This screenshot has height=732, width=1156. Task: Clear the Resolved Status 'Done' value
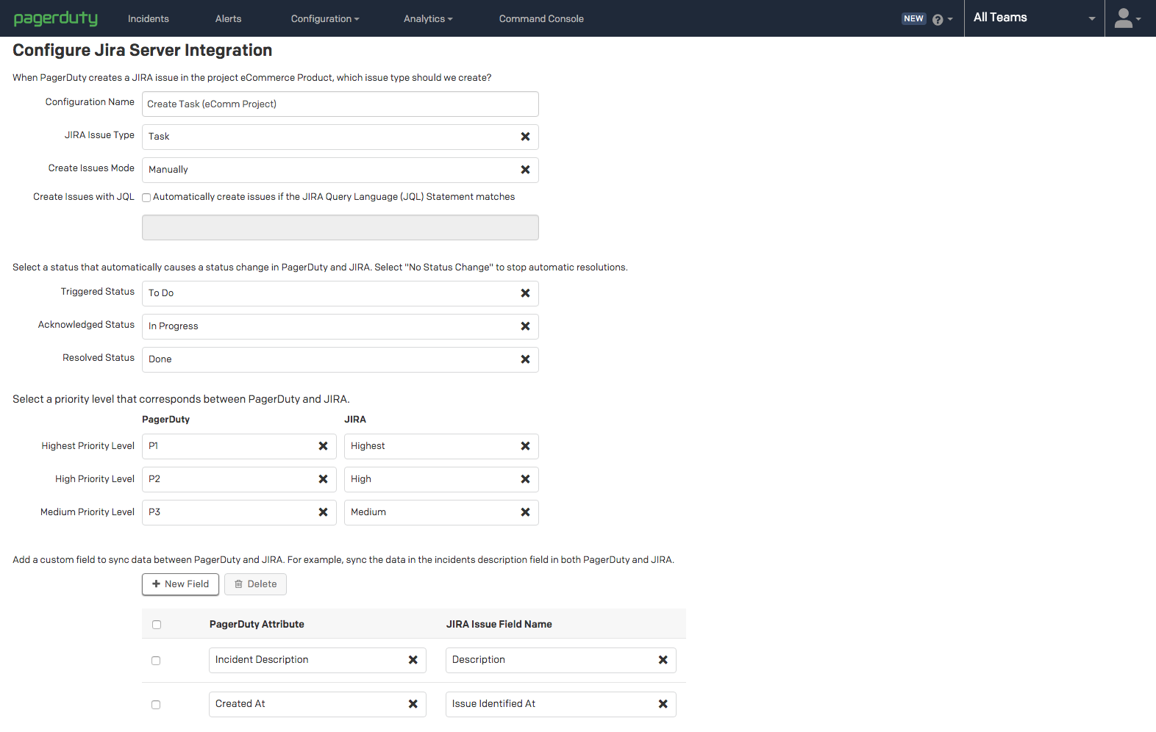point(525,359)
